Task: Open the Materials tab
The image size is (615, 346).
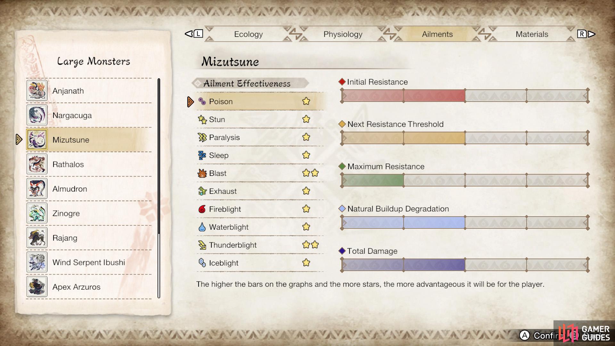Action: 532,34
